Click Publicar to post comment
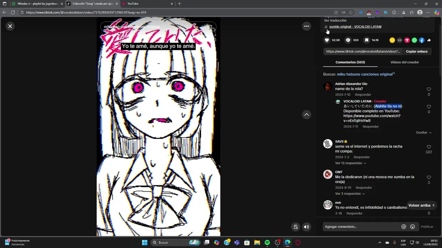The image size is (442, 248). (x=427, y=227)
